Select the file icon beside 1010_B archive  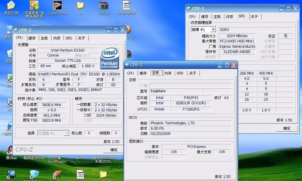pyautogui.click(x=126, y=5)
